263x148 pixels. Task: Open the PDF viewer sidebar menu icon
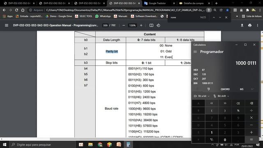tap(7, 25)
